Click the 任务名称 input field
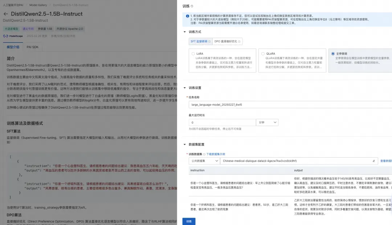This screenshot has height=225, width=392. 290,105
